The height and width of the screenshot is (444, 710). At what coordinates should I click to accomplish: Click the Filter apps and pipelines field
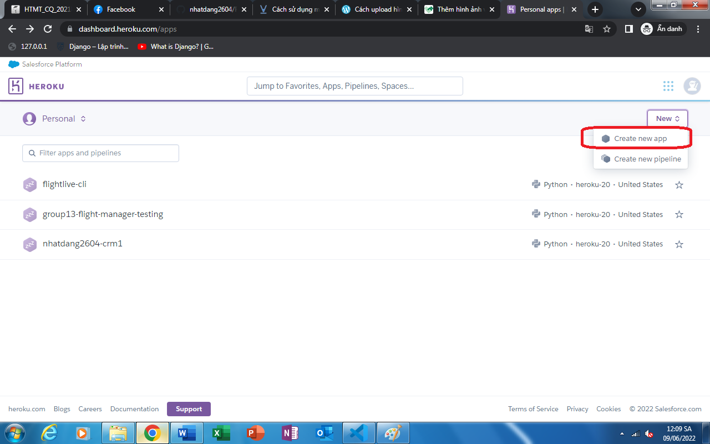click(100, 153)
